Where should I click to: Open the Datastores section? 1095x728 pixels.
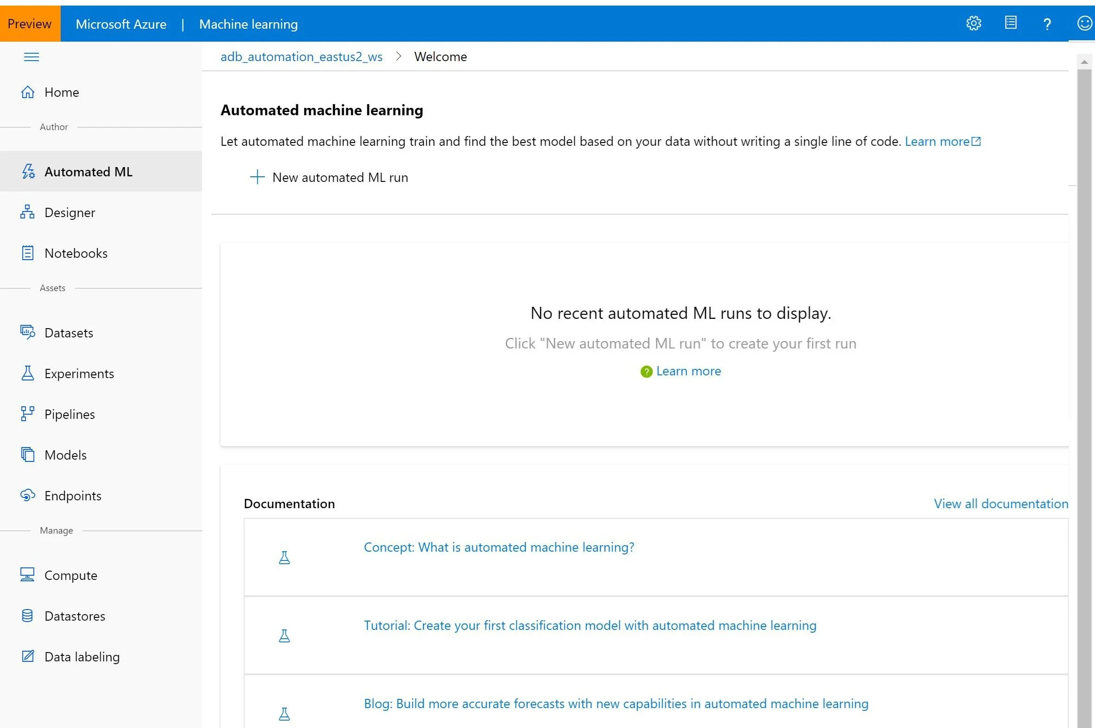click(x=75, y=616)
